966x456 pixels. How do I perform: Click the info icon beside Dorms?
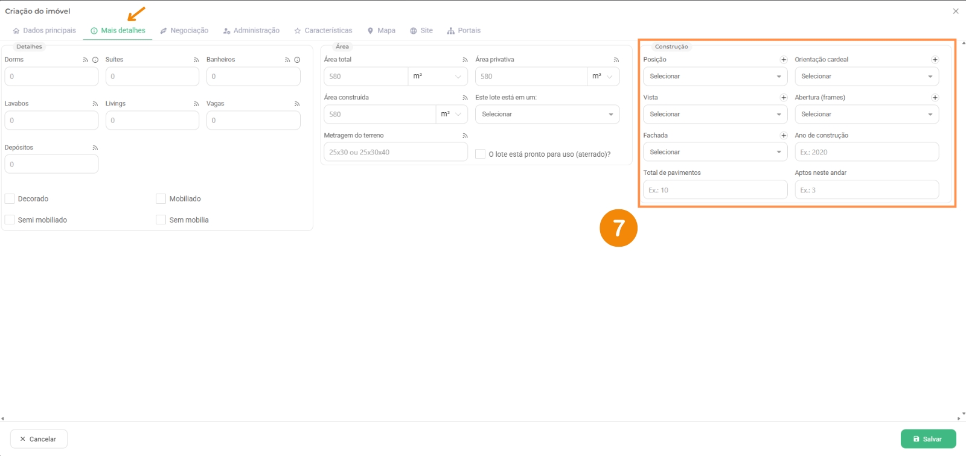(95, 60)
